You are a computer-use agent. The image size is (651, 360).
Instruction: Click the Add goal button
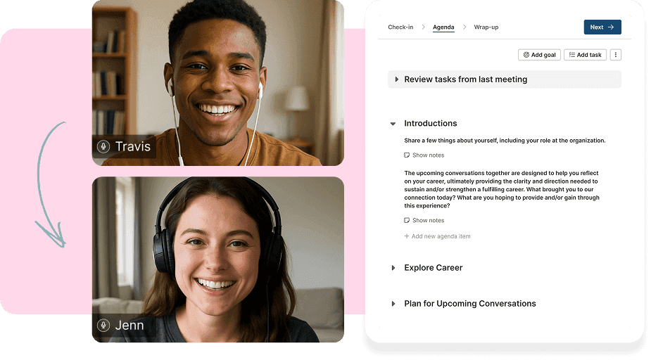pyautogui.click(x=539, y=55)
